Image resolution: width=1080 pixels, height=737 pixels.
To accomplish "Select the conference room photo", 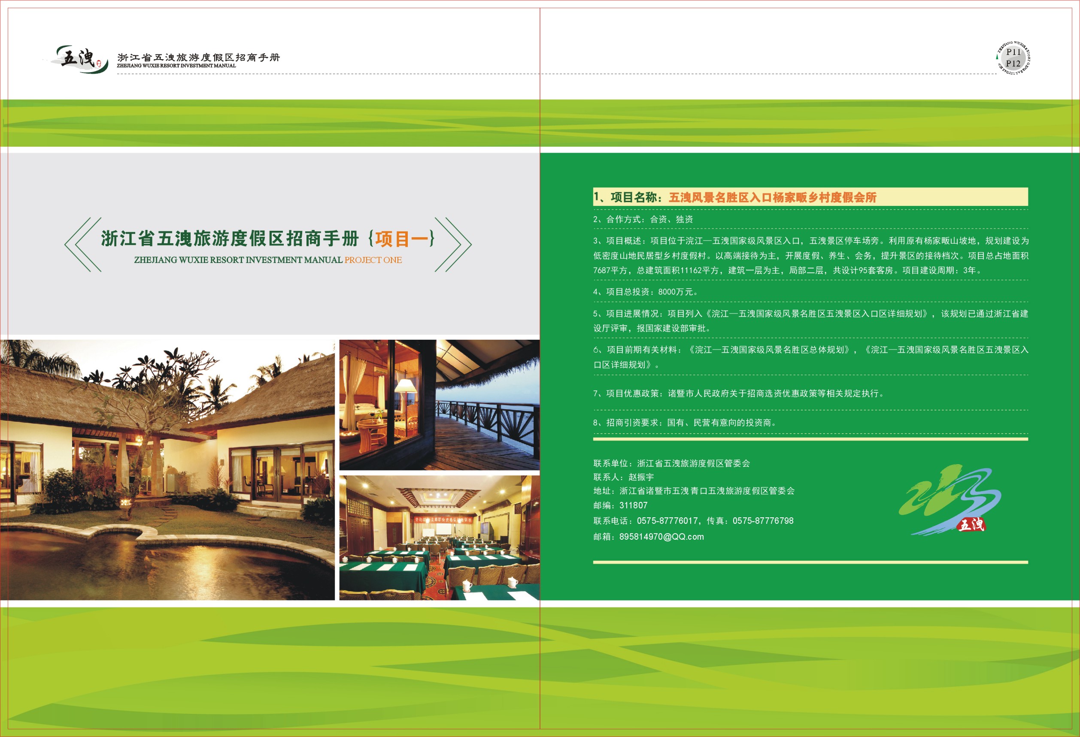I will pyautogui.click(x=439, y=538).
